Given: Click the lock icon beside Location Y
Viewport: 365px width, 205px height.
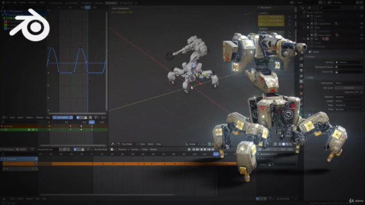Looking at the screenshot, I should [x=290, y=20].
